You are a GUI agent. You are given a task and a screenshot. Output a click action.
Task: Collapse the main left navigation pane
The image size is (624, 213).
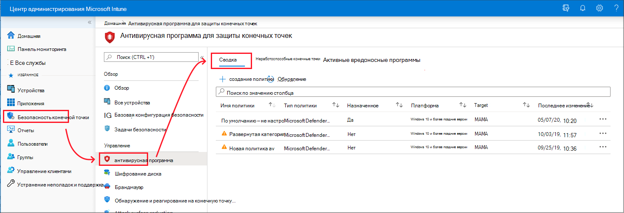click(89, 22)
